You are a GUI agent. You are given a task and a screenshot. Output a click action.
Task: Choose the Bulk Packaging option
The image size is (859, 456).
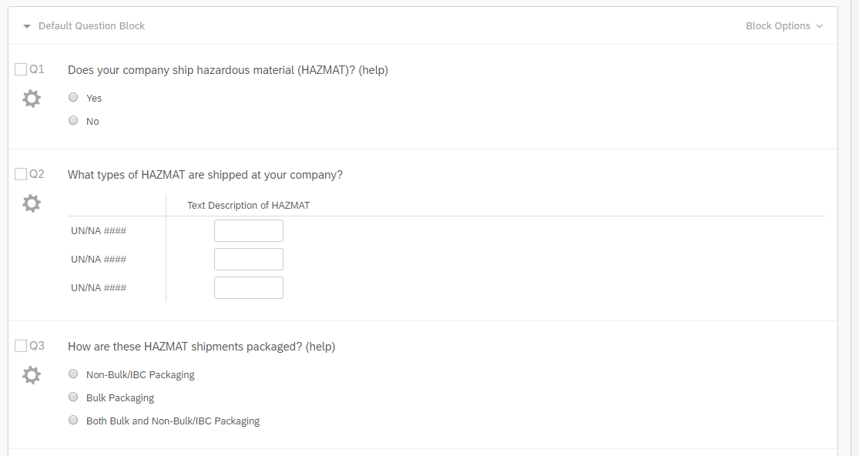pos(73,397)
